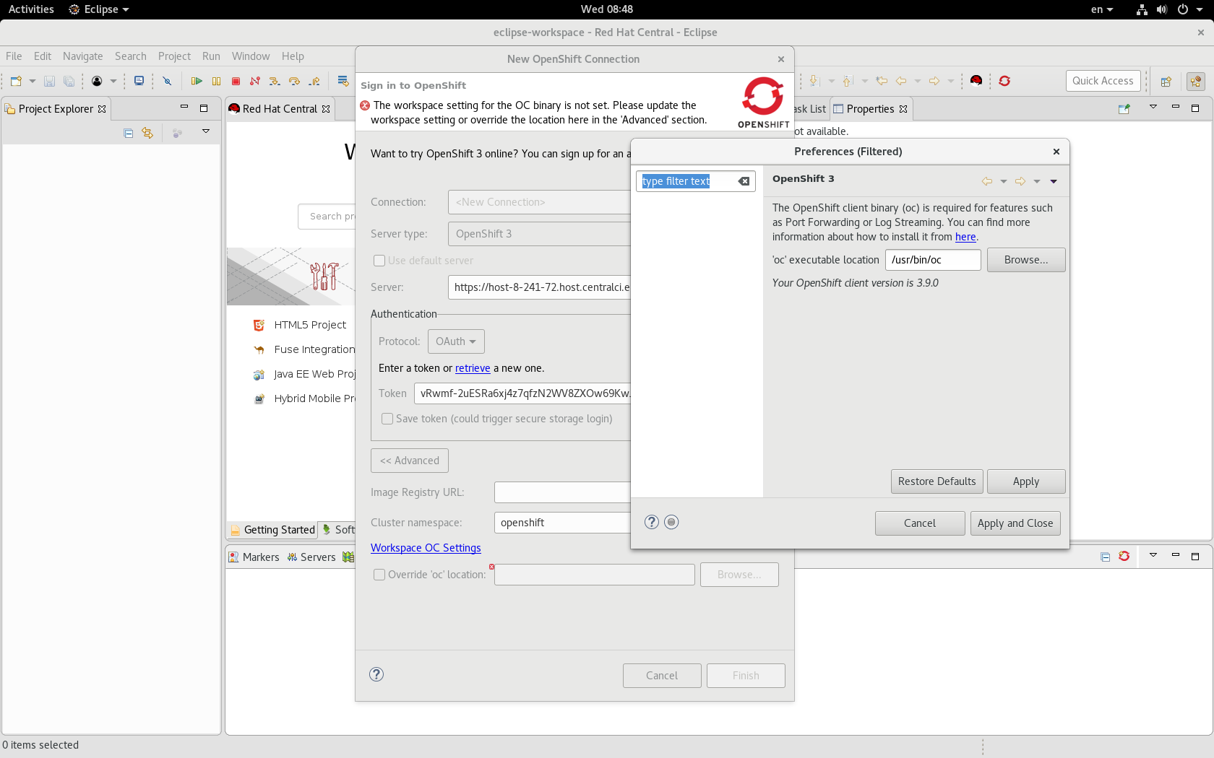Viewport: 1214px width, 758px height.
Task: Click the Pin to Selection icon in Properties view
Action: 1124,109
